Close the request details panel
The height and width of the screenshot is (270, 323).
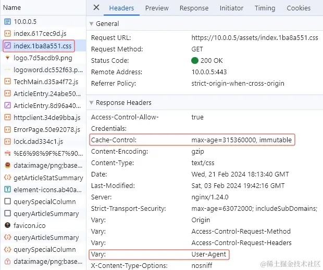click(96, 8)
